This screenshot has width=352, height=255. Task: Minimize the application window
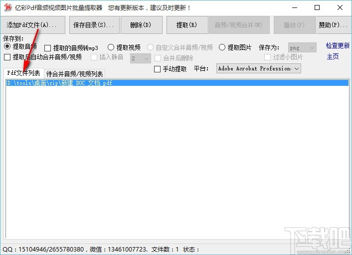[295, 7]
